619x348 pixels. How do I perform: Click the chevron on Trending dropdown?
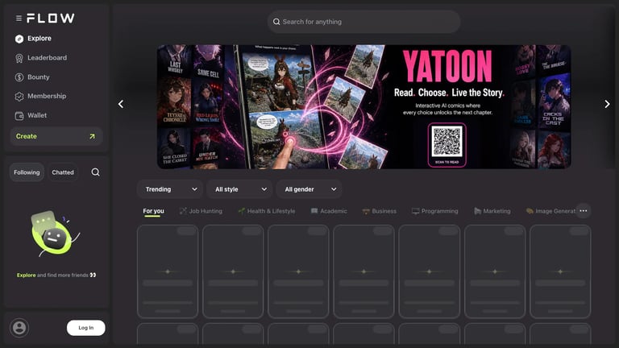click(x=194, y=189)
